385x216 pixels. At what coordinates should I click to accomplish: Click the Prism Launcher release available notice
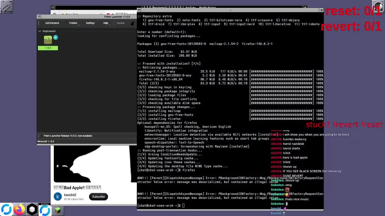pos(68,136)
